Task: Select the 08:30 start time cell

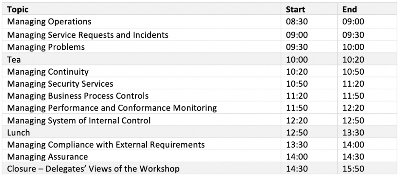Action: (x=295, y=22)
